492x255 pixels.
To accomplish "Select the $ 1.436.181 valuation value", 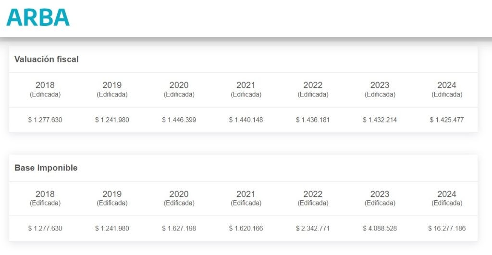I will click(313, 120).
